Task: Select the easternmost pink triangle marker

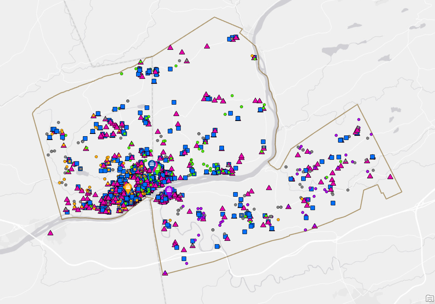Action: 391,177
